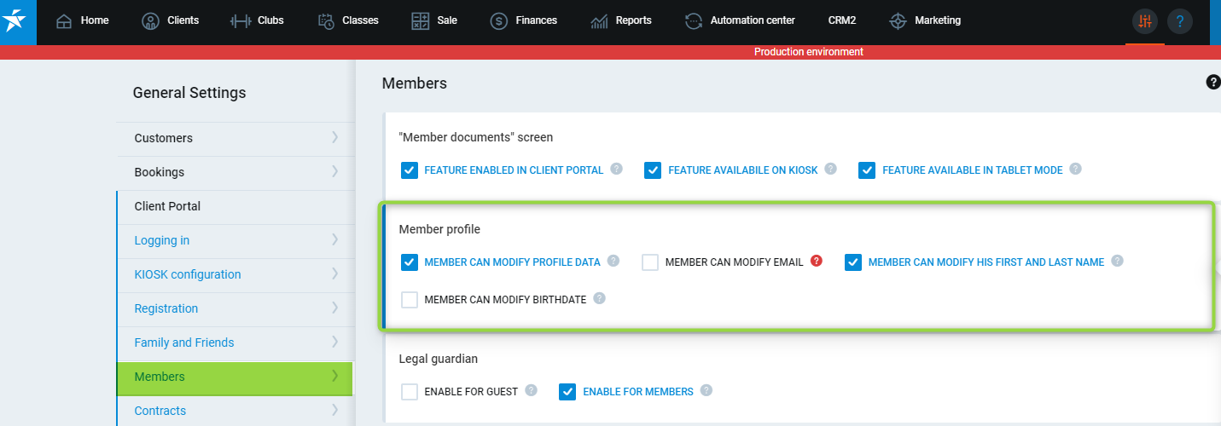This screenshot has width=1221, height=426.
Task: Open the Reports menu
Action: (621, 20)
